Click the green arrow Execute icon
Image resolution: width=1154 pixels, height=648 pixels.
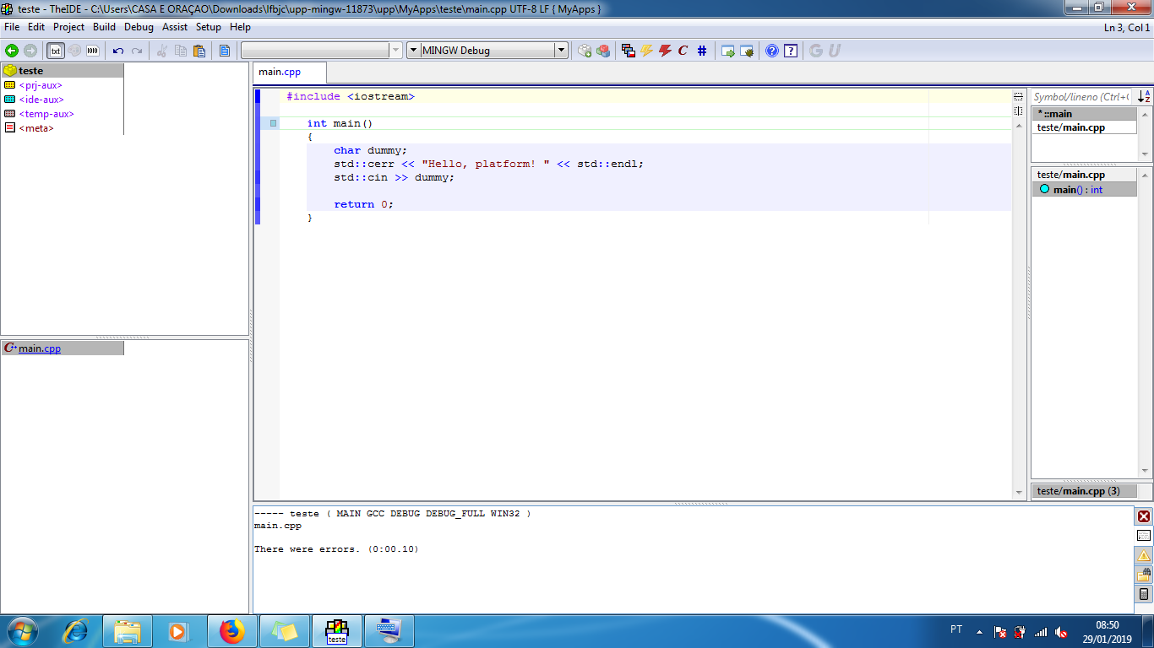[x=727, y=51]
